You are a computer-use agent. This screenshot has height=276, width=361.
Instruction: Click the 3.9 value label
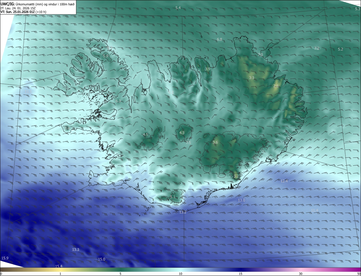tap(208, 69)
